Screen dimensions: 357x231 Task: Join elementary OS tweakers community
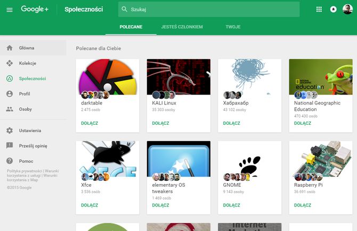pyautogui.click(x=160, y=205)
